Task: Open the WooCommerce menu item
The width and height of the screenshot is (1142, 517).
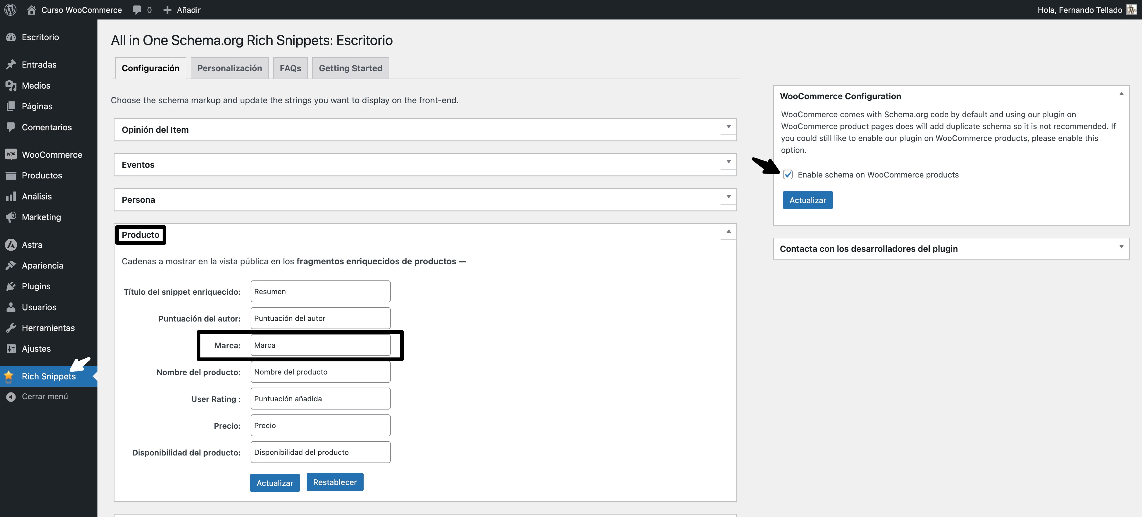Action: pos(49,155)
